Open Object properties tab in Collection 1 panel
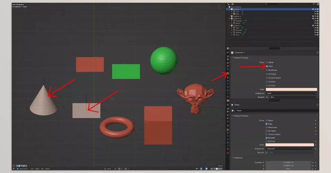 pyautogui.click(x=228, y=77)
